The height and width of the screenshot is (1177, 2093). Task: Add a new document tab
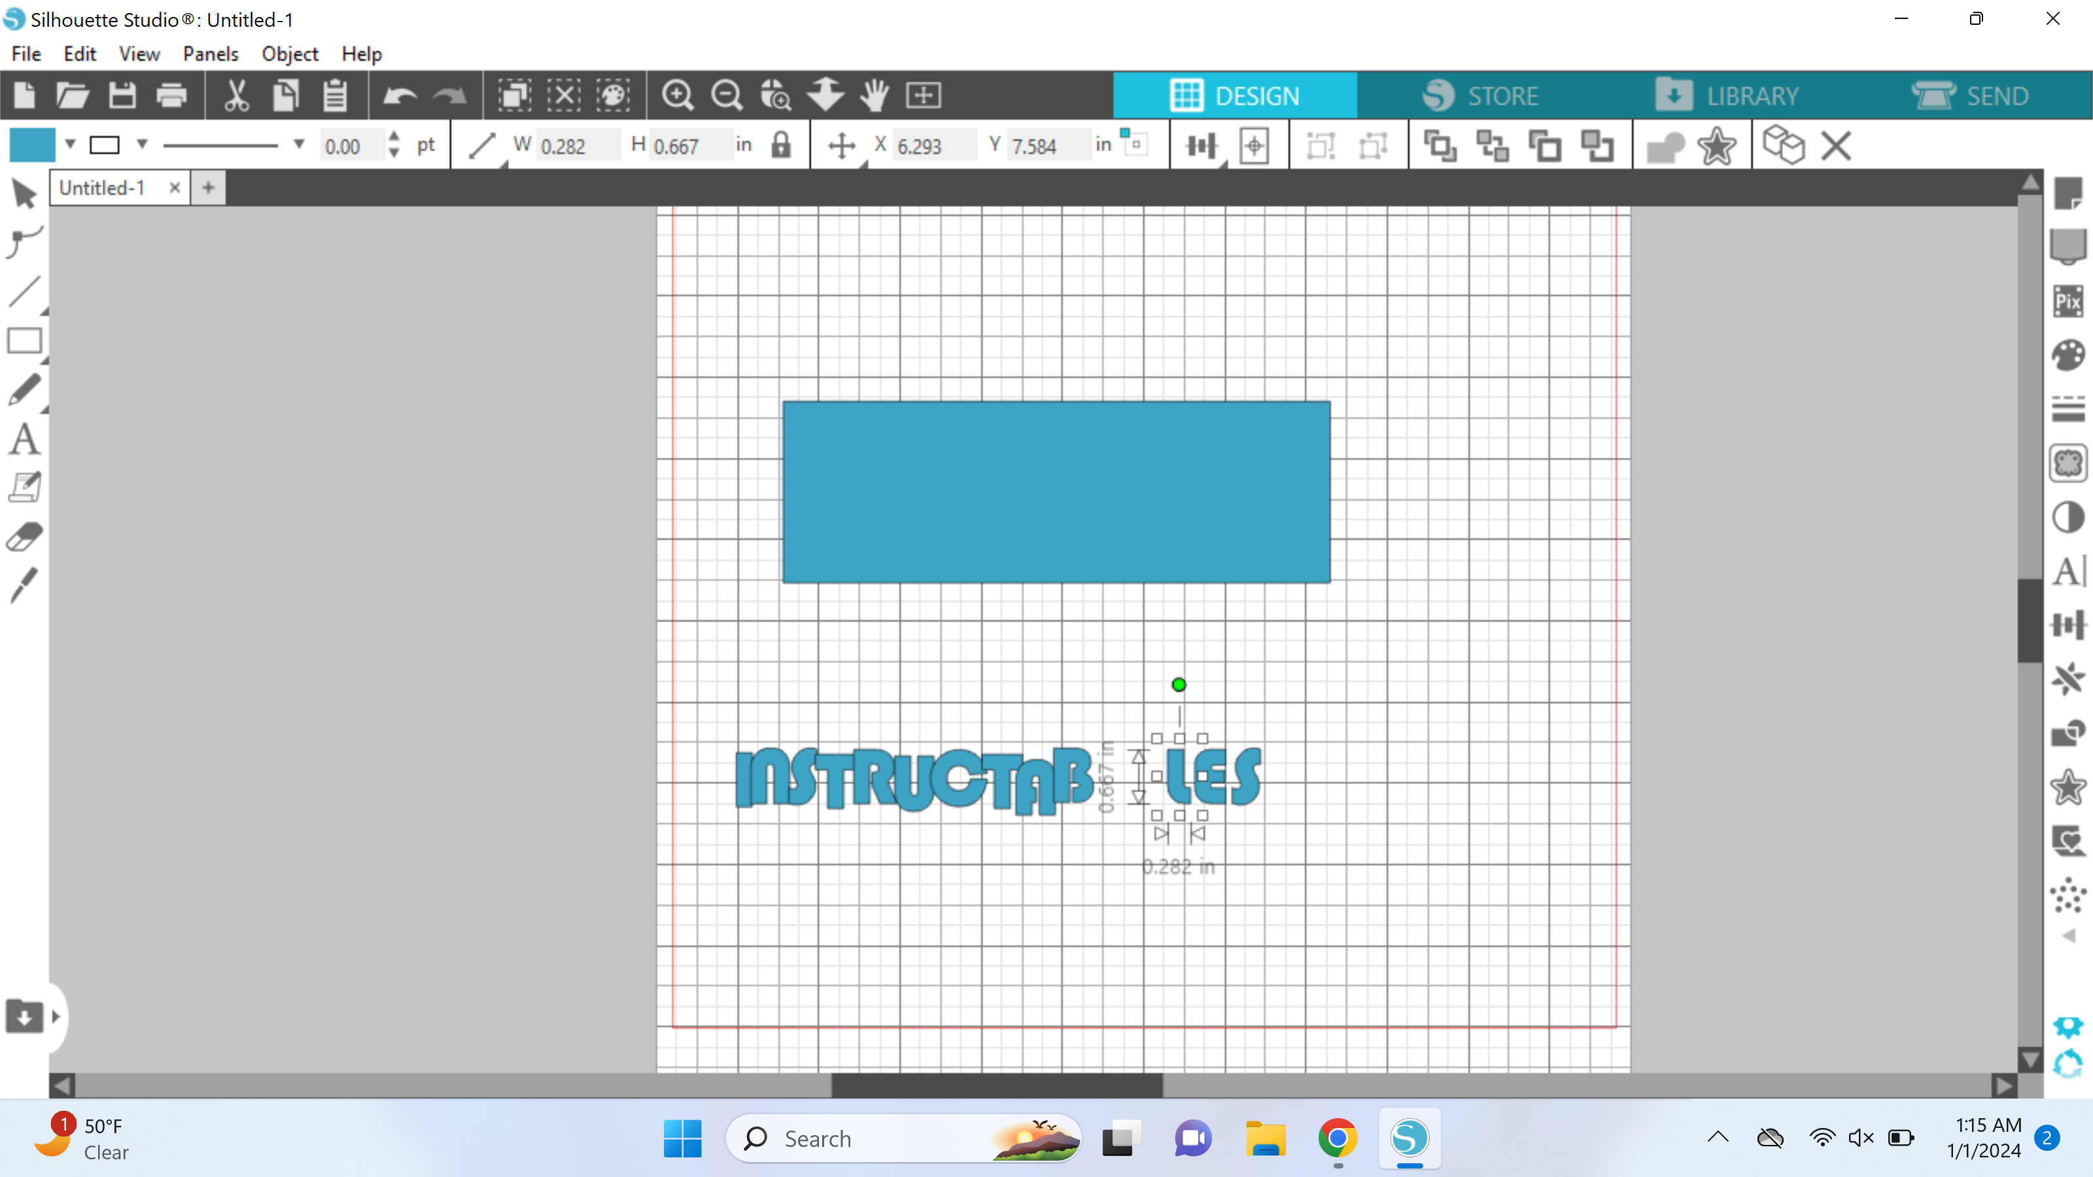[x=209, y=188]
